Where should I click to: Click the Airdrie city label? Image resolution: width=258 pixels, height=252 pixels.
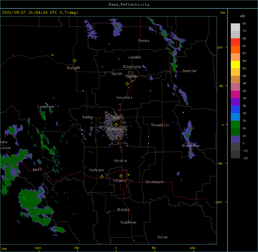tap(121, 161)
